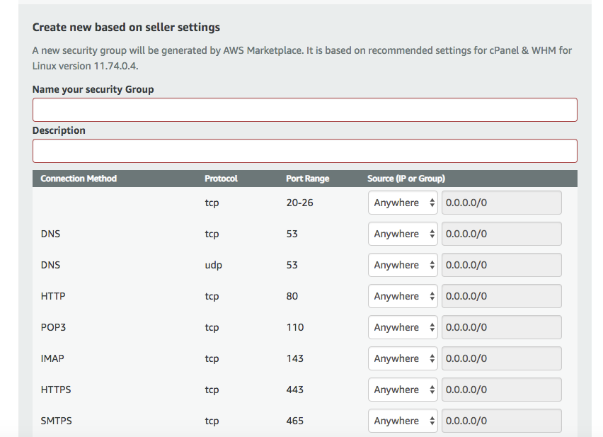Open the Anywhere dropdown for DNS udp row
The width and height of the screenshot is (603, 437).
pyautogui.click(x=402, y=264)
